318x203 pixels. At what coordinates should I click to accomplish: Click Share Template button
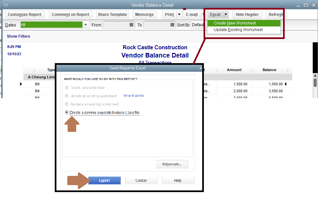[112, 15]
